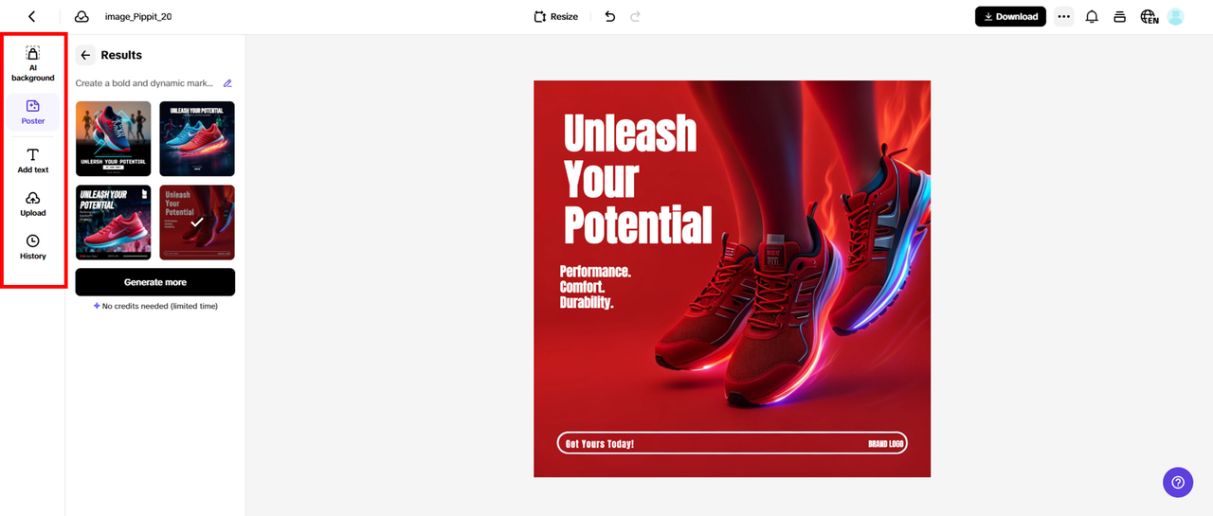The width and height of the screenshot is (1213, 516).
Task: Open the notifications bell
Action: 1092,16
